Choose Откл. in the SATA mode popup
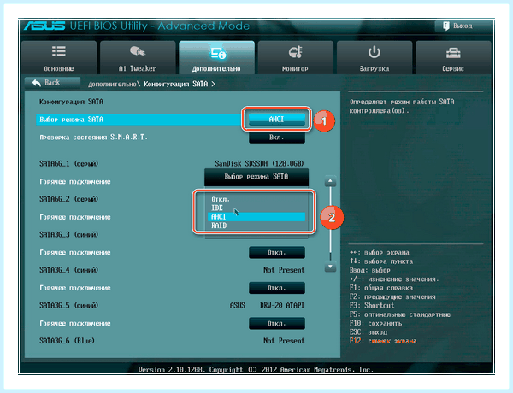Screen dimensions: 513x393 [256, 199]
